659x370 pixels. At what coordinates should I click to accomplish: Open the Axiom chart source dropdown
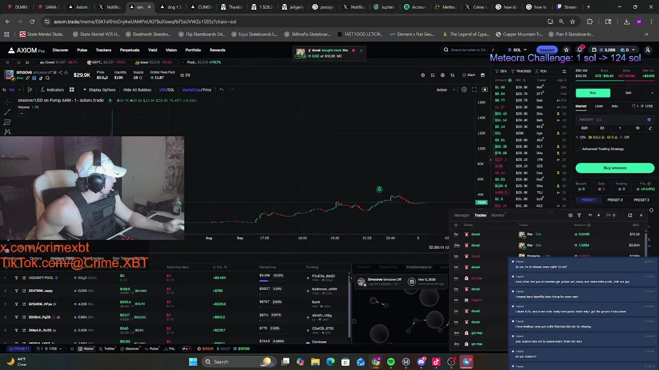pos(446,90)
